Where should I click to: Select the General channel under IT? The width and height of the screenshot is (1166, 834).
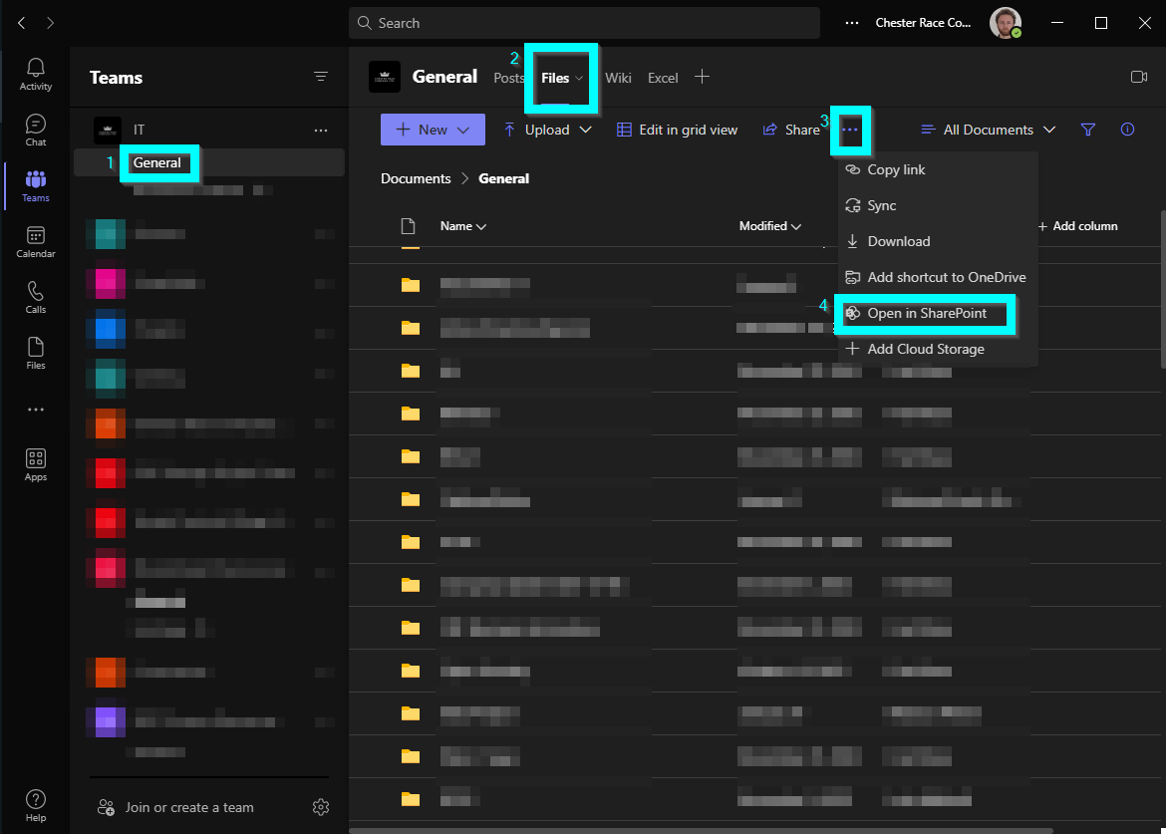coord(209,162)
